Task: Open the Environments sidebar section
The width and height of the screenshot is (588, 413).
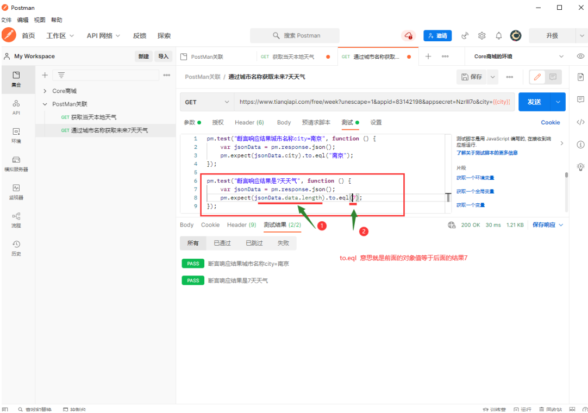Action: click(16, 135)
